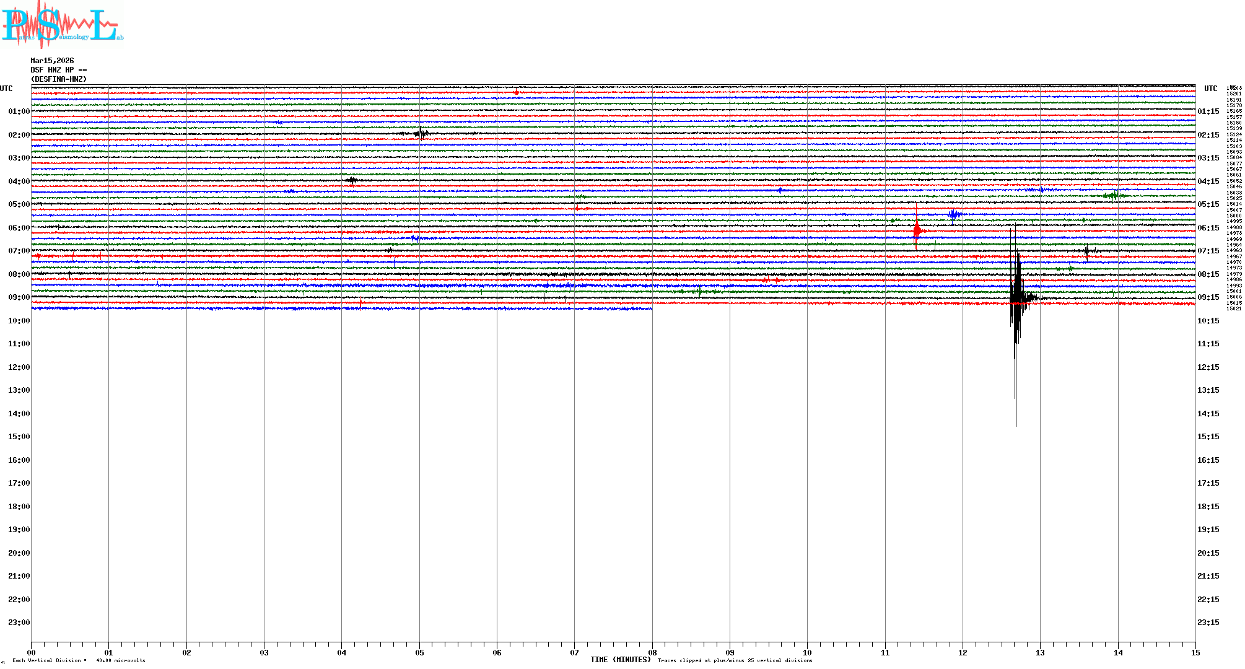Click the (DESFINA-HNZ) station name
The width and height of the screenshot is (1245, 669).
tap(59, 79)
